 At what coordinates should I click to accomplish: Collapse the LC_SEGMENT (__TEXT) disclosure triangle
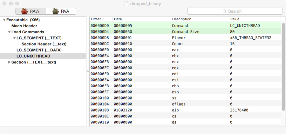(14, 38)
